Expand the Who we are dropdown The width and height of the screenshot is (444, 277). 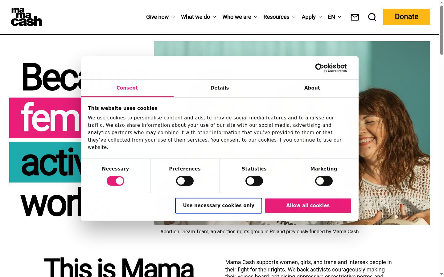pyautogui.click(x=240, y=17)
